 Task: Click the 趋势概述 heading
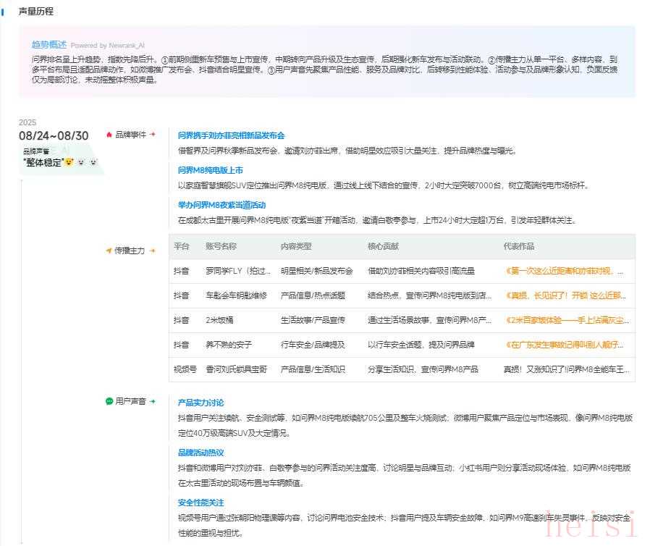[49, 44]
